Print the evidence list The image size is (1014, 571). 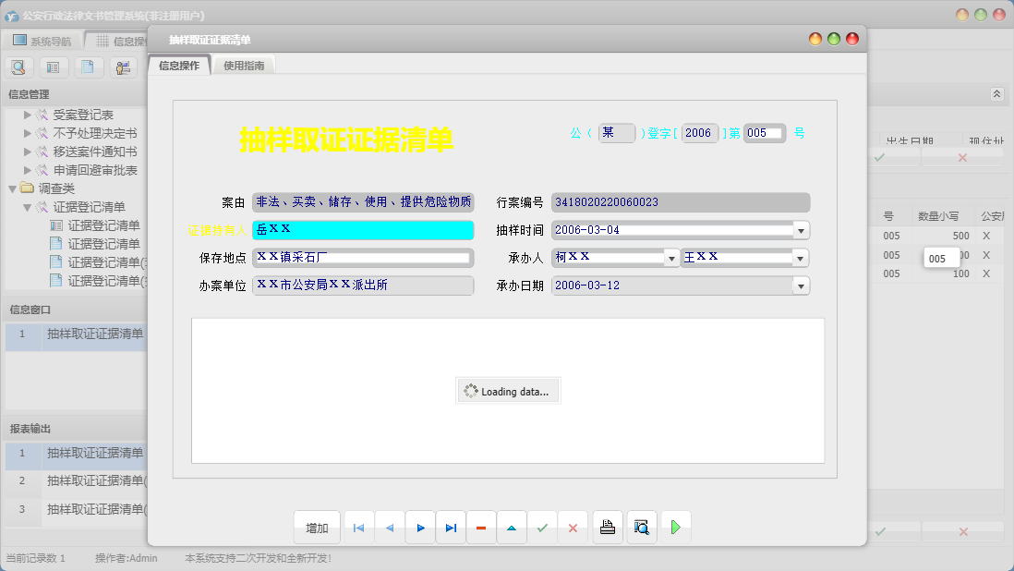608,528
